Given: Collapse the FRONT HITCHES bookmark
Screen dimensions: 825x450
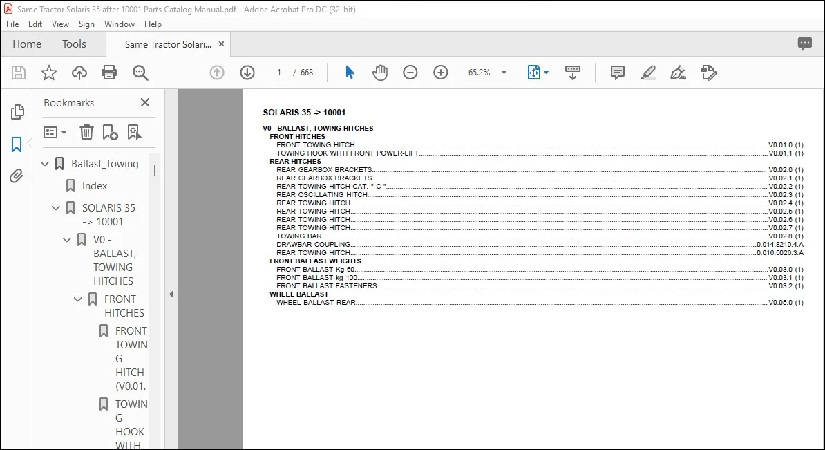Looking at the screenshot, I should point(78,299).
